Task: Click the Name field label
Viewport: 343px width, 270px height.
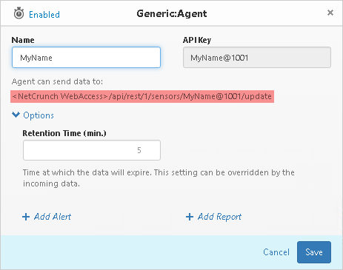Action: coord(23,40)
